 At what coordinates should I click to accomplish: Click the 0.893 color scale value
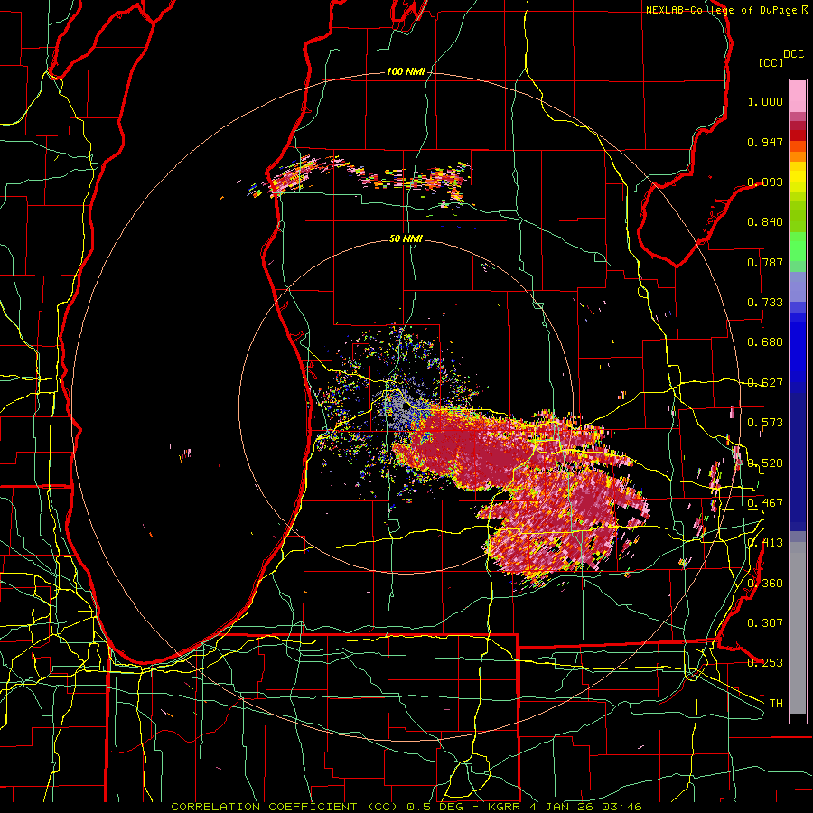pos(765,182)
